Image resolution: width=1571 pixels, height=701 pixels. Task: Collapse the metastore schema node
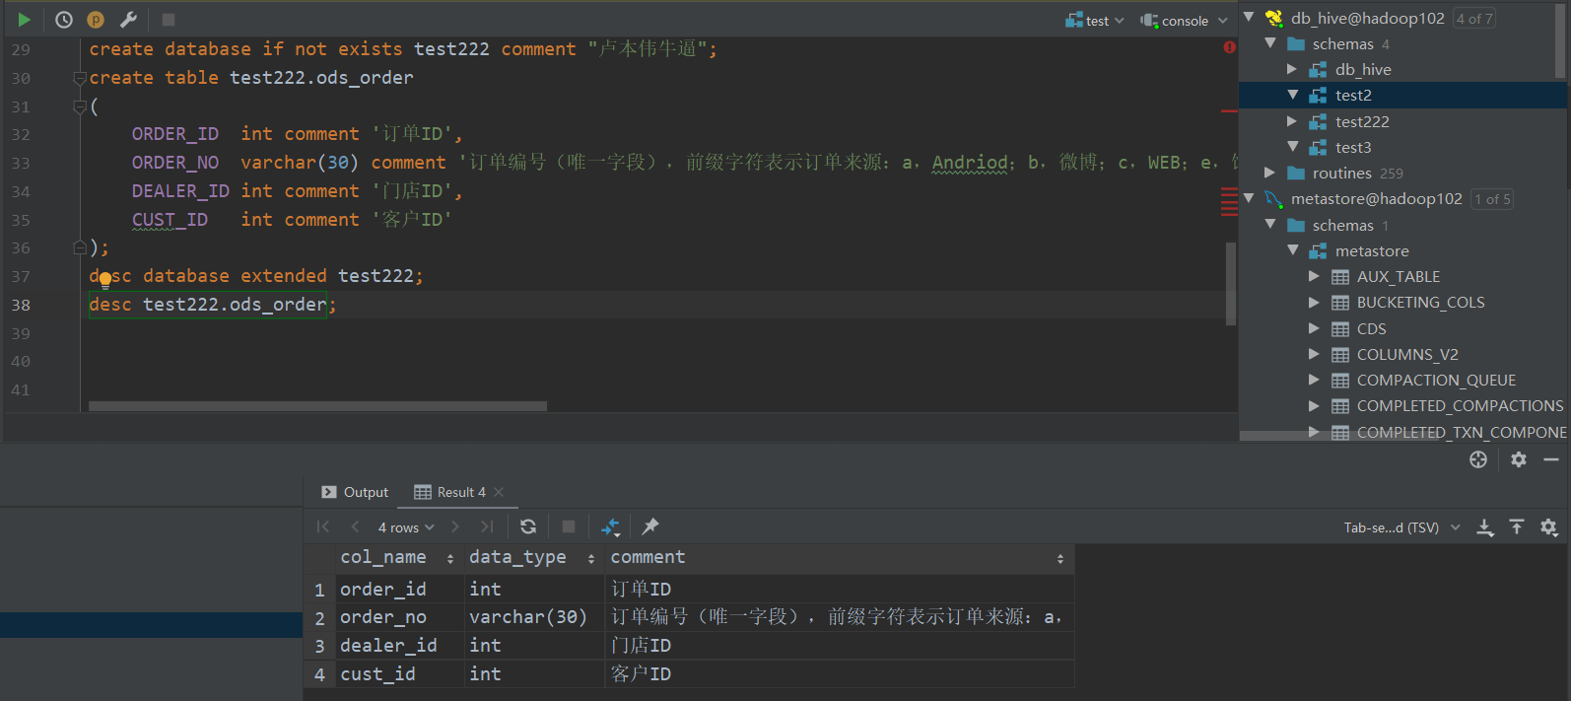1292,250
